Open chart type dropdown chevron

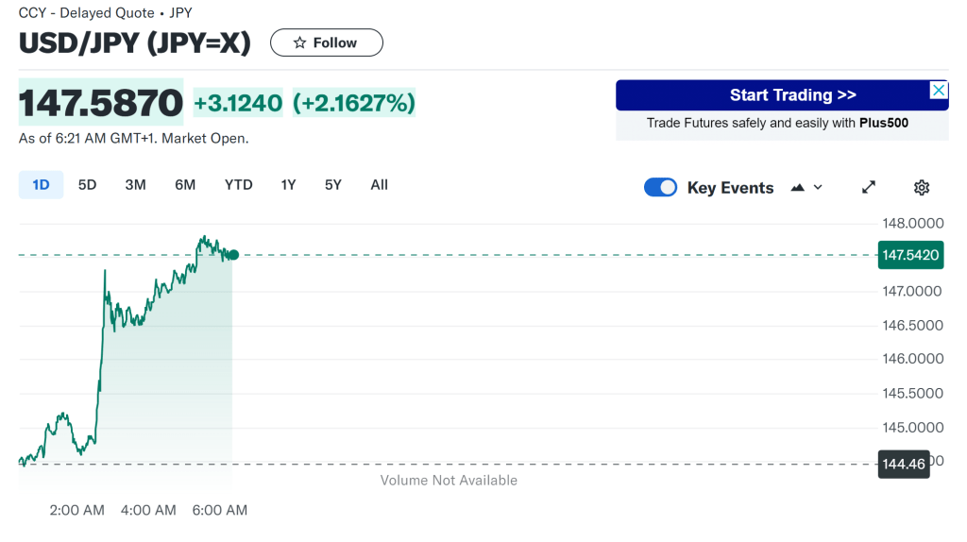pos(818,187)
